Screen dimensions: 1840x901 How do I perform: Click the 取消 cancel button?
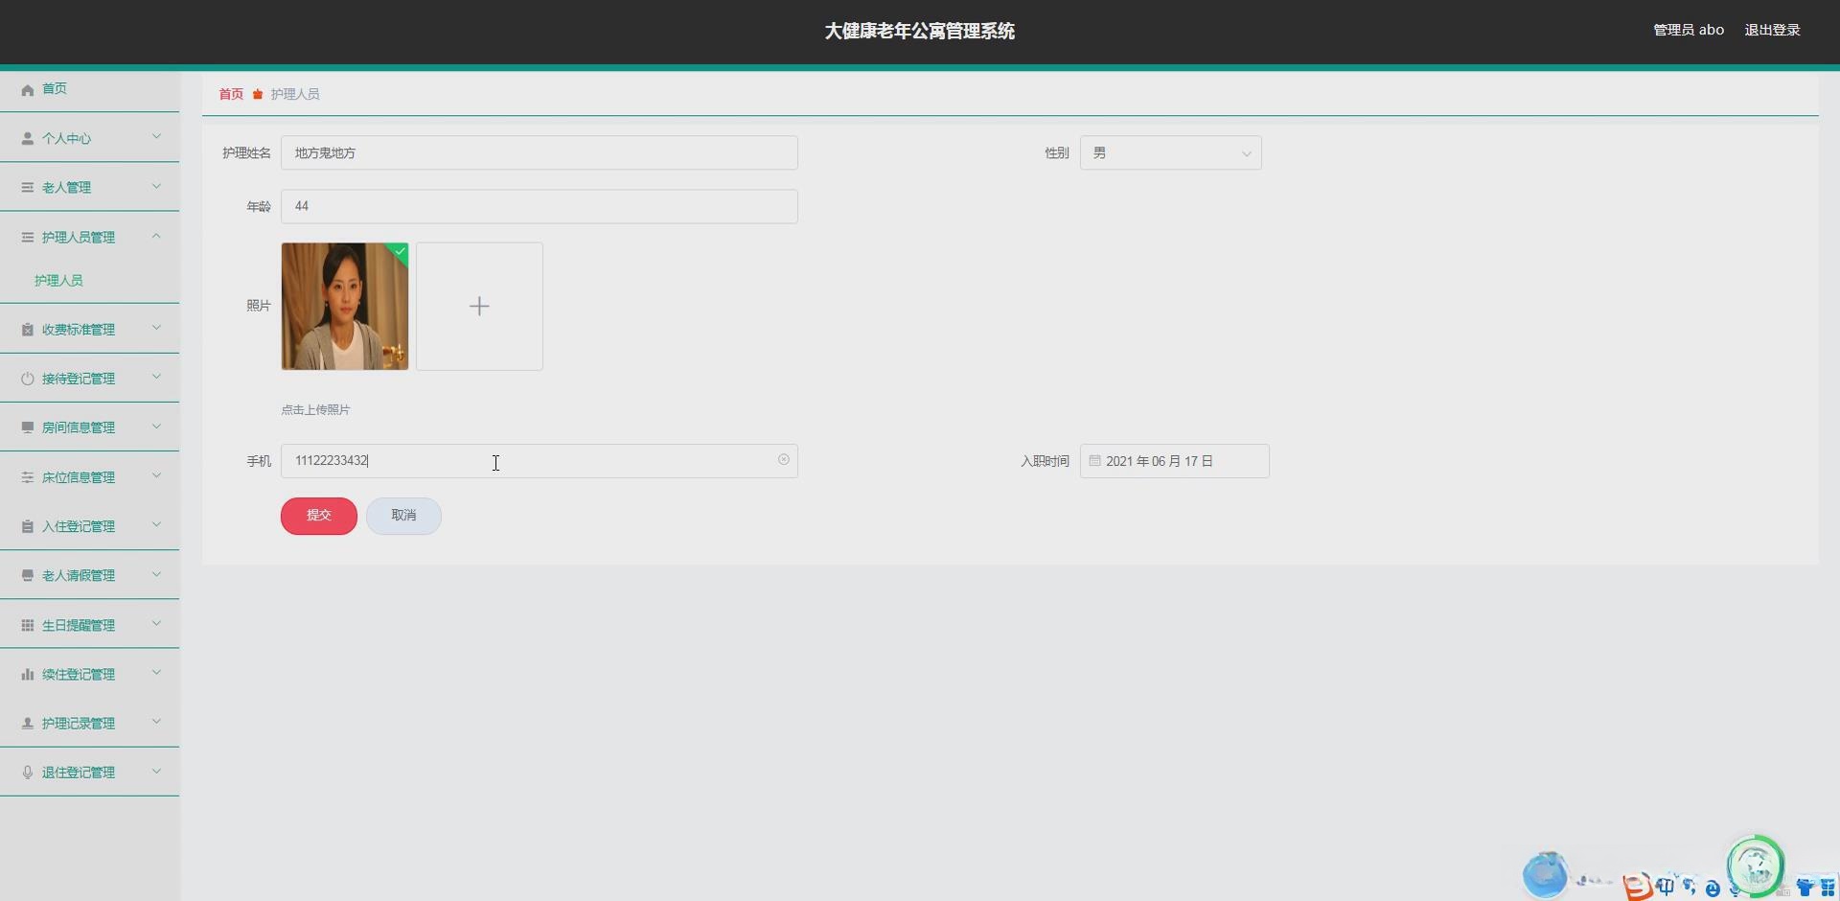pos(402,516)
